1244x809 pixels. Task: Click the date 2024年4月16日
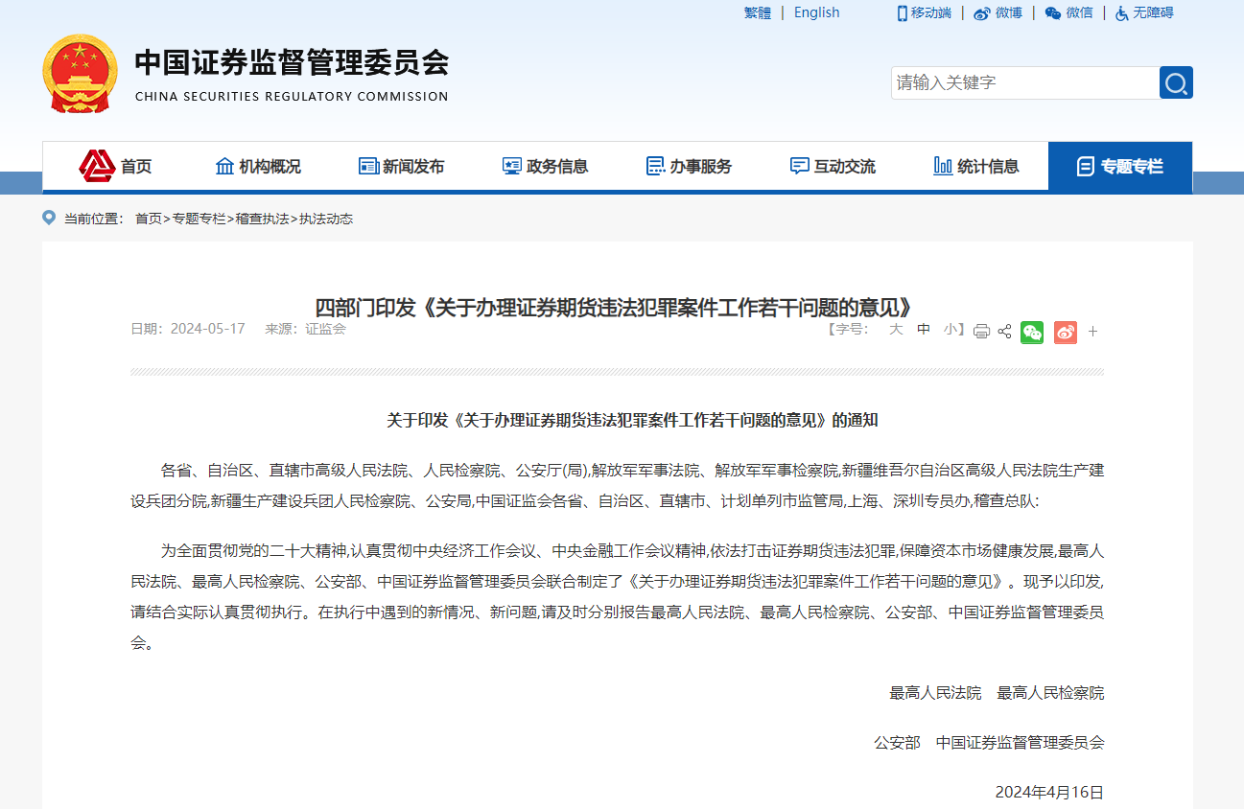(x=1049, y=792)
